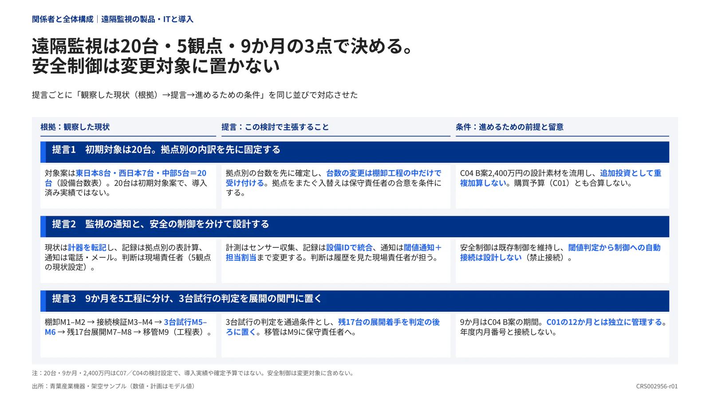The width and height of the screenshot is (710, 399).
Task: Click the footnote starting '注：20台・9か月・2,400万円'
Action: tap(194, 373)
